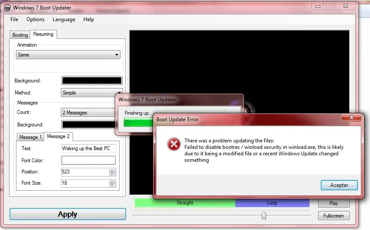Switch to the Booting tab
Screen dimensions: 370x230
pos(20,35)
